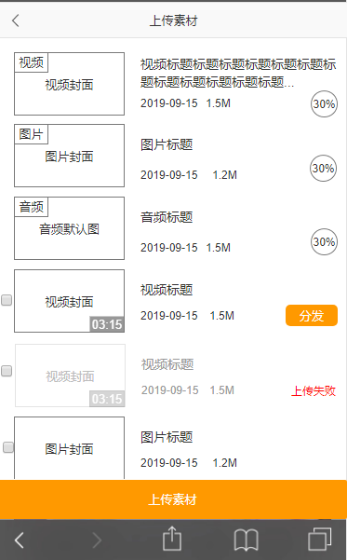Open the 图片封面 thumbnail tagged 图片
Viewport: 347px width, 560px height.
pyautogui.click(x=69, y=156)
